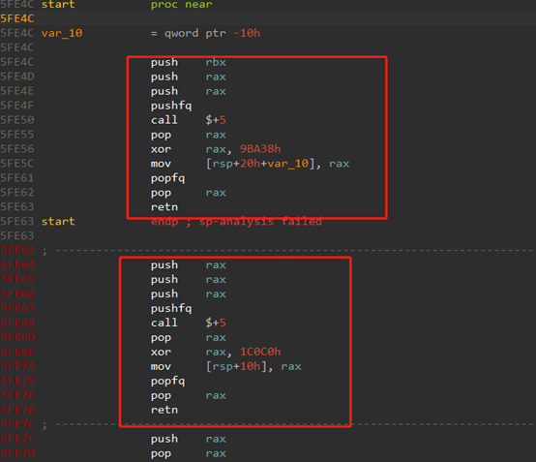This screenshot has width=536, height=462.
Task: Click the 'call' mnemonic at 5FE50
Action: (x=164, y=120)
